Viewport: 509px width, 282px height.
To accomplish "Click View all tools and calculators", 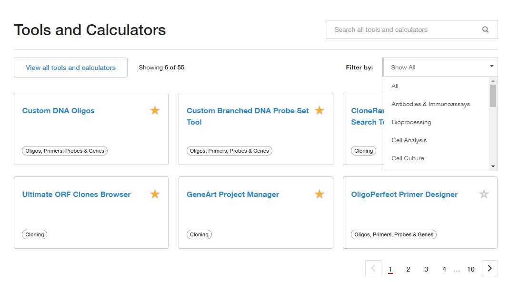I will [x=71, y=68].
